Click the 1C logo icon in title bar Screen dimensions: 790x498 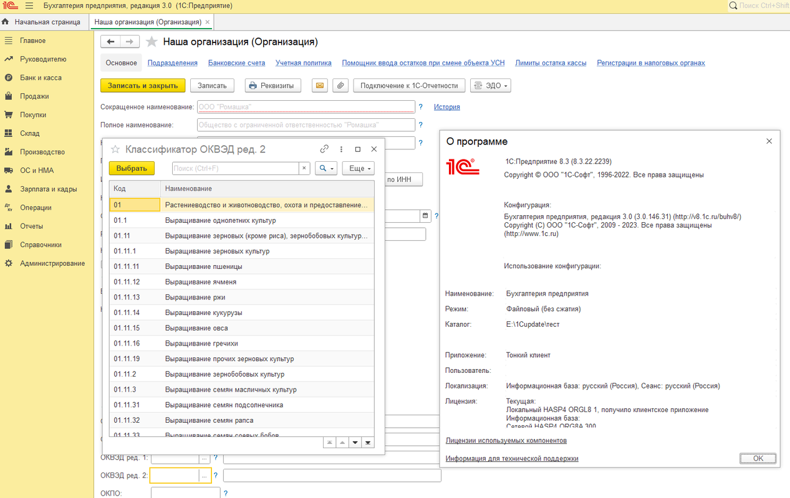click(x=9, y=6)
